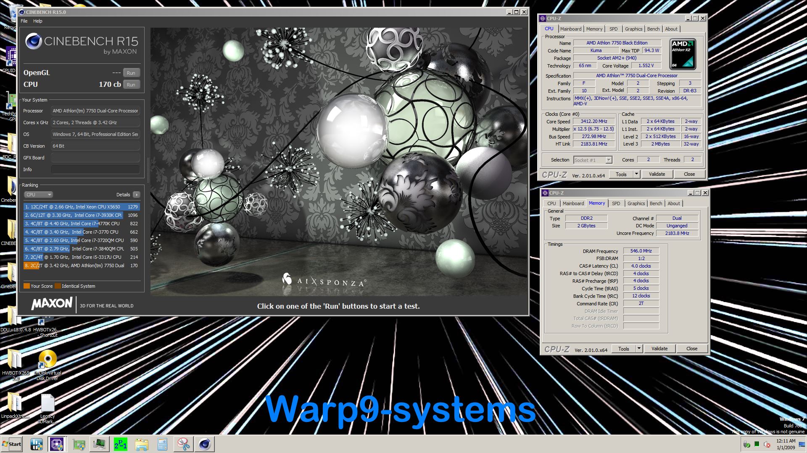Screen dimensions: 807x453
Task: Open LinpackXtreme desktop folder
Action: click(15, 406)
